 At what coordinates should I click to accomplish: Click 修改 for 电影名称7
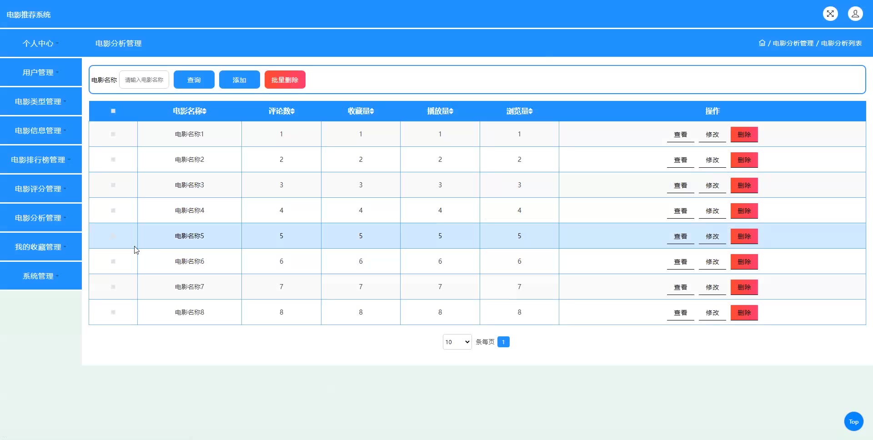pyautogui.click(x=712, y=287)
